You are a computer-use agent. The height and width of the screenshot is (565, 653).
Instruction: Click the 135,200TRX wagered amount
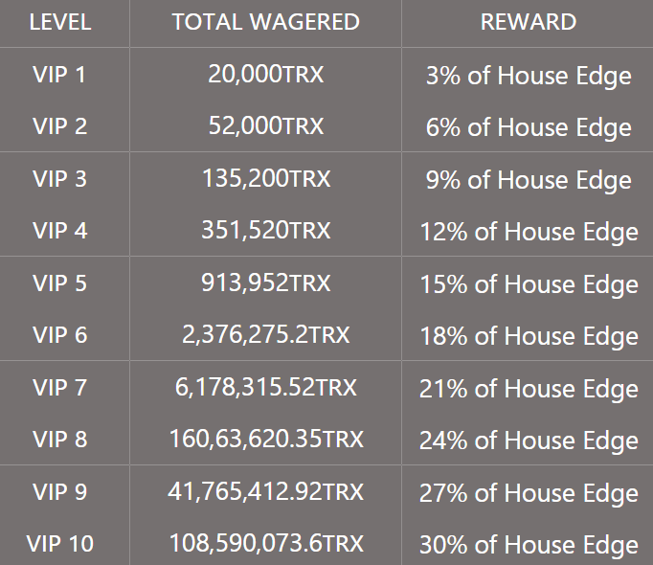[265, 179]
